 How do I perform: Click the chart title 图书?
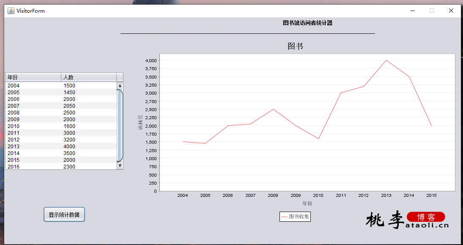[x=296, y=46]
